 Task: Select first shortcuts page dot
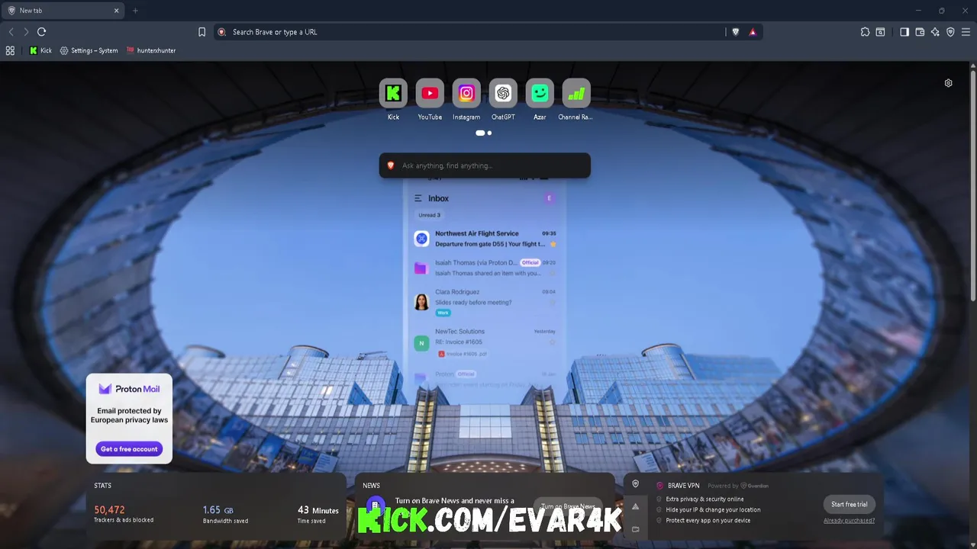480,133
